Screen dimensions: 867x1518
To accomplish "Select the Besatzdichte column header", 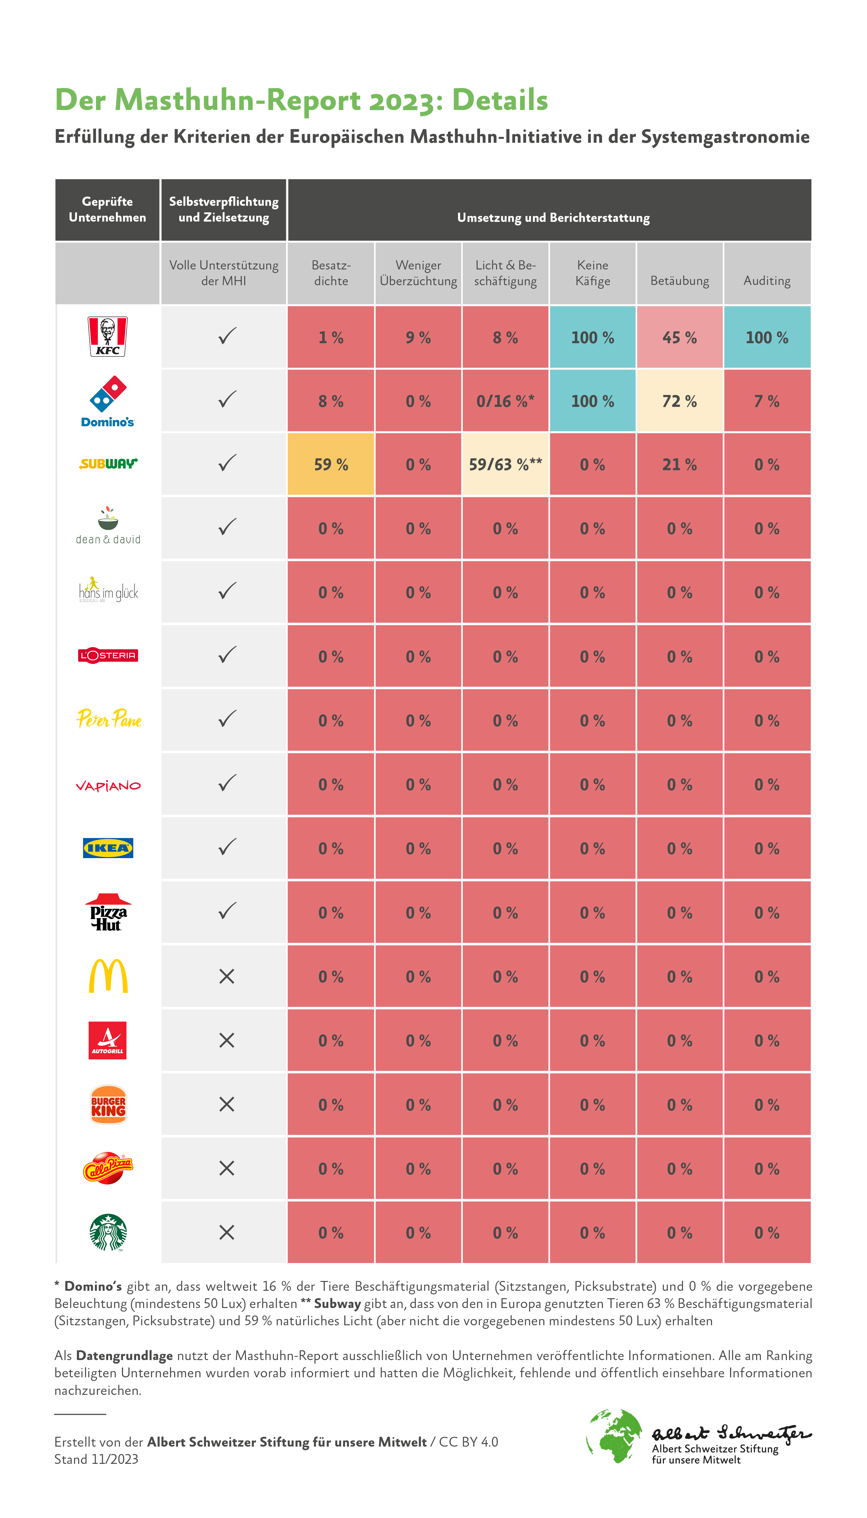I will click(331, 273).
